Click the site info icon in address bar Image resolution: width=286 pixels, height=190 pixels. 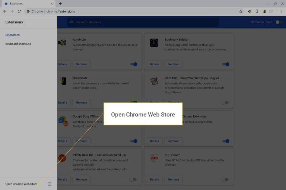[x=28, y=11]
